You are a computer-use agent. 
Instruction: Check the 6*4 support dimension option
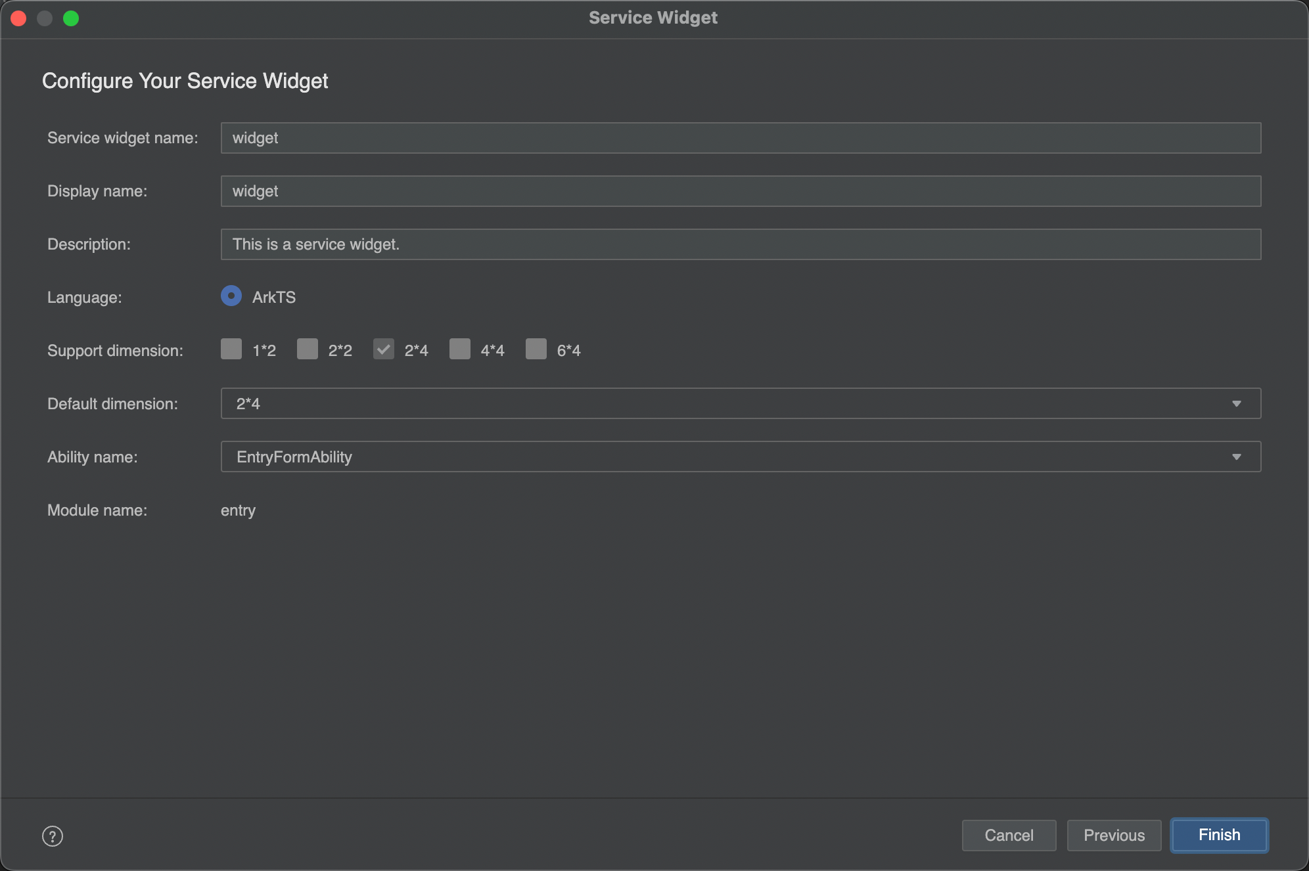point(536,349)
